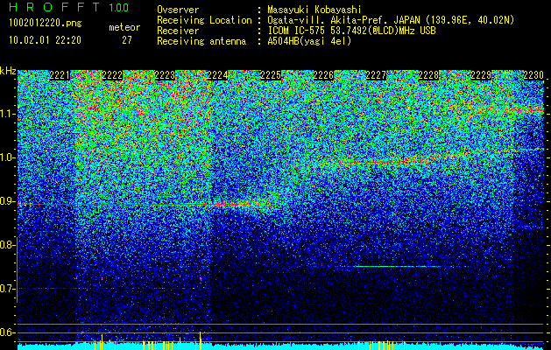551x350 pixels.
Task: Click the 2228 time marker label
Action: pyautogui.click(x=428, y=75)
